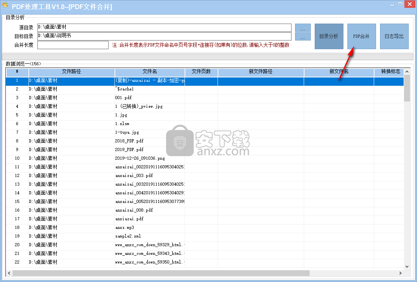The height and width of the screenshot is (282, 417).
Task: Close the PDF处理工具 window
Action: [x=410, y=4]
